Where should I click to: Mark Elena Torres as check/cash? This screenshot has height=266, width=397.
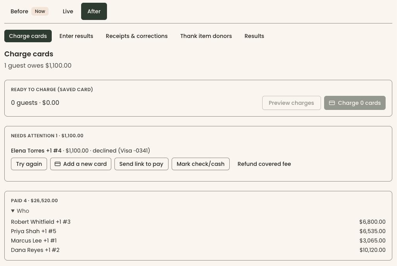point(201,164)
